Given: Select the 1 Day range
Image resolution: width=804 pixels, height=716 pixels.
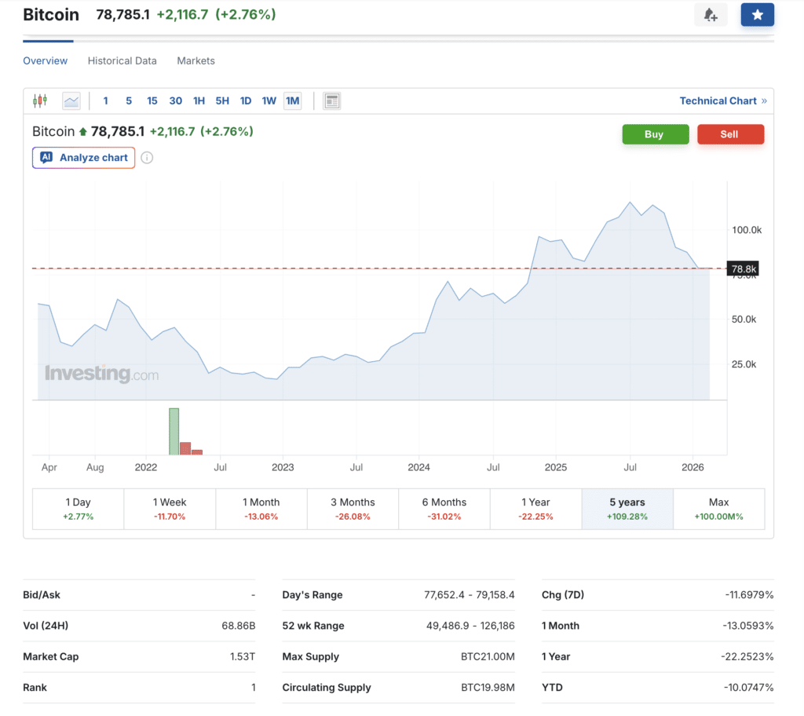Looking at the screenshot, I should 78,509.
